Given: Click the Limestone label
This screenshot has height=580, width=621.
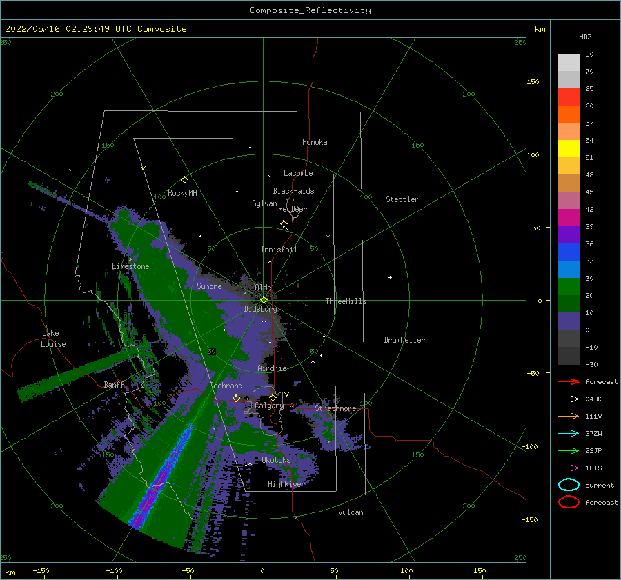Looking at the screenshot, I should 130,266.
